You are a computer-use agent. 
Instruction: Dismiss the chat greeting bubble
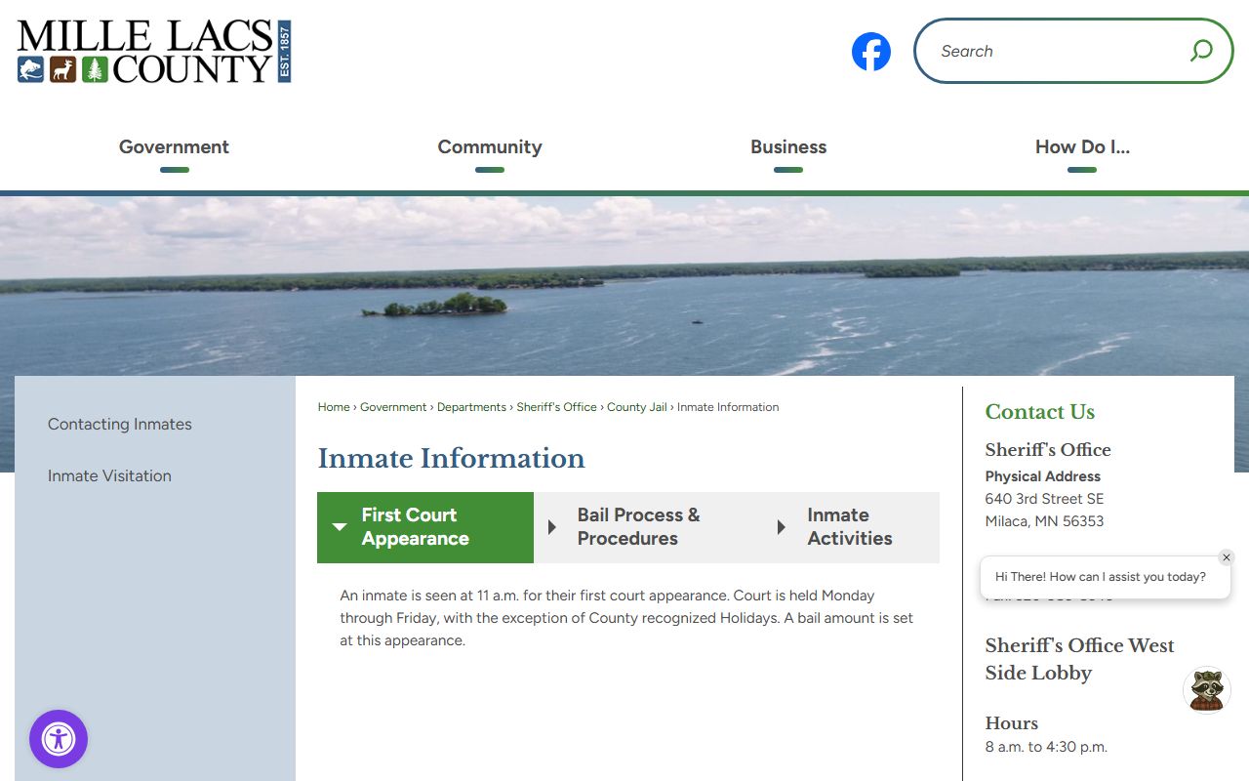point(1227,557)
